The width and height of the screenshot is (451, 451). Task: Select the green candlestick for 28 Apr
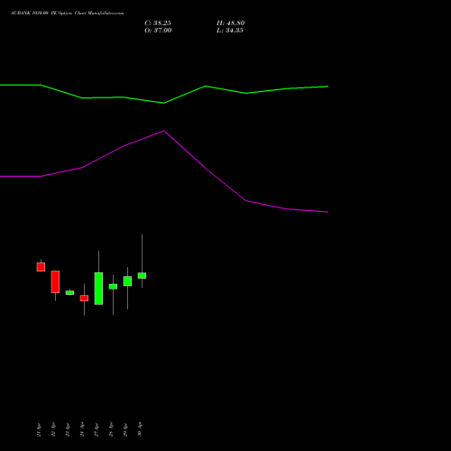click(113, 287)
